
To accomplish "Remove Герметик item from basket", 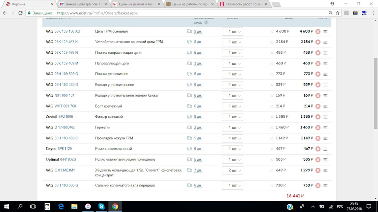I will click(x=318, y=128).
